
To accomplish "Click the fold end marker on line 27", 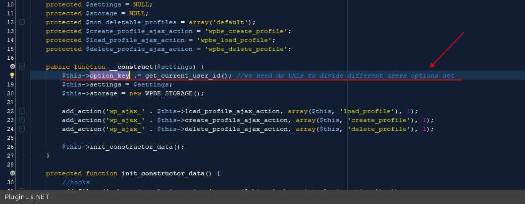I will click(x=22, y=156).
